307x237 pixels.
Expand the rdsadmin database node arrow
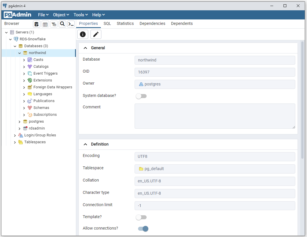tap(19, 129)
